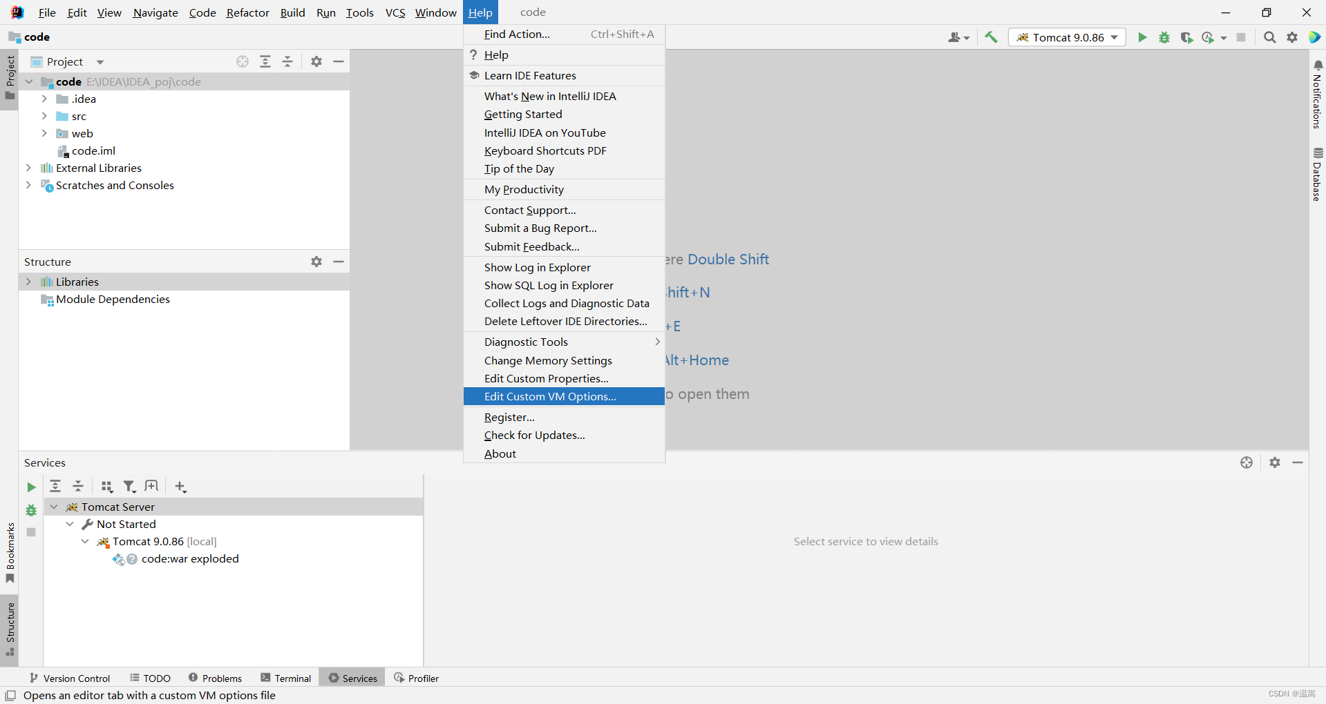
Task: Toggle the Notifications side panel
Action: pos(1317,94)
